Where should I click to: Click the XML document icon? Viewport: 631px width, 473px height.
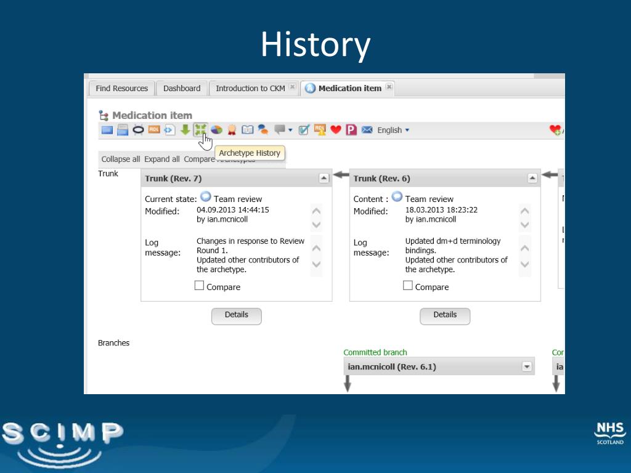pyautogui.click(x=169, y=130)
